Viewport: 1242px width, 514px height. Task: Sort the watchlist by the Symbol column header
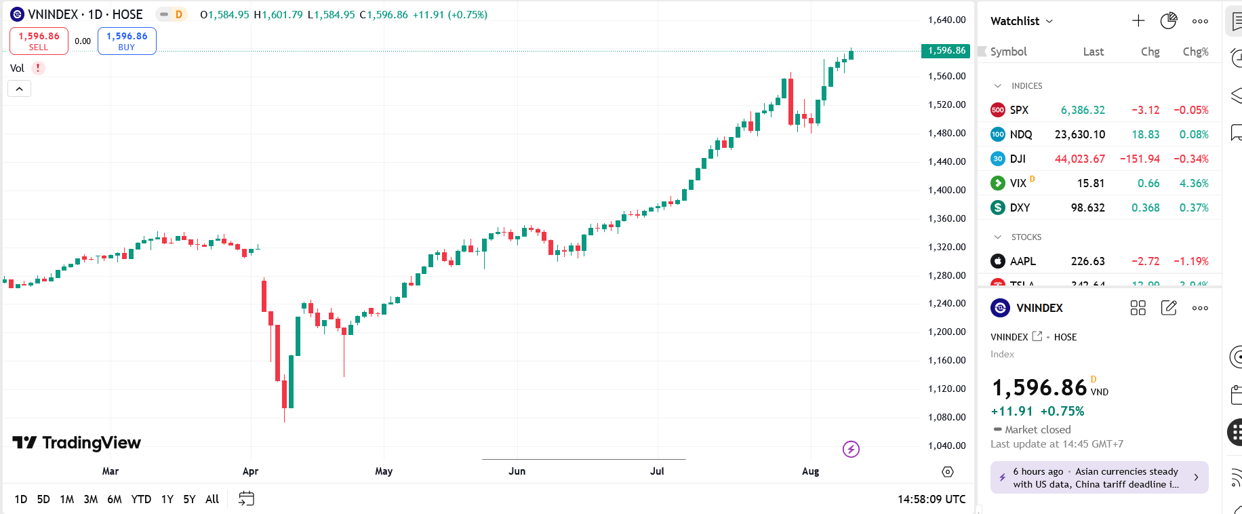pyautogui.click(x=1009, y=52)
